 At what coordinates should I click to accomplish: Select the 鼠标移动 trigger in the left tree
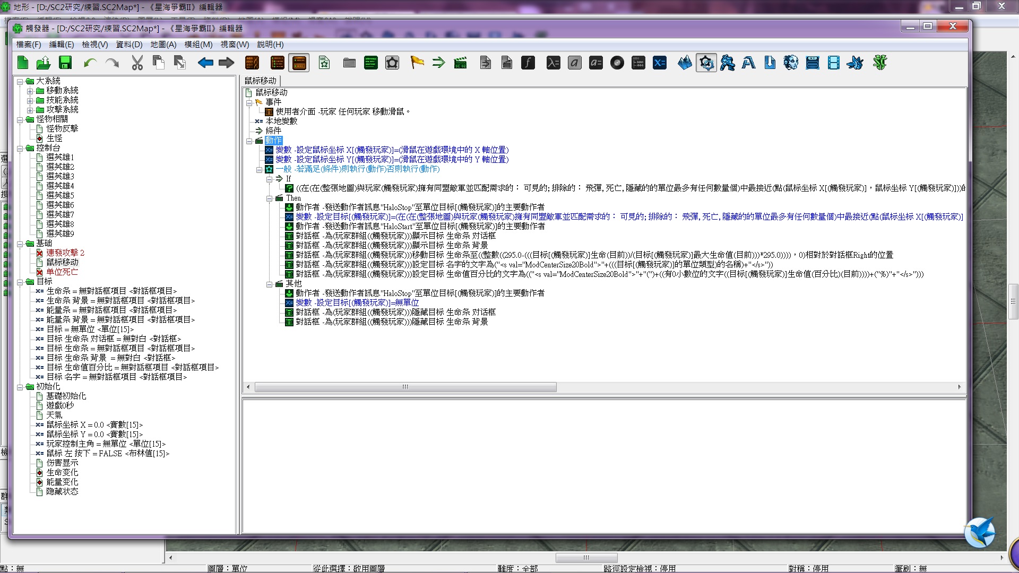pyautogui.click(x=62, y=262)
